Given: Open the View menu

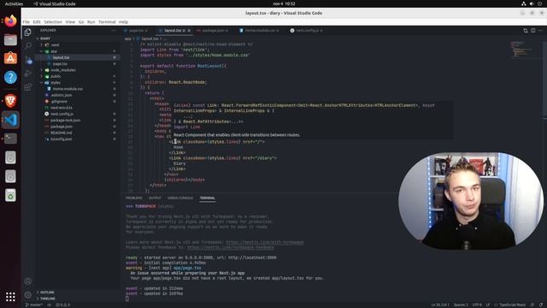Looking at the screenshot, I should 70,22.
